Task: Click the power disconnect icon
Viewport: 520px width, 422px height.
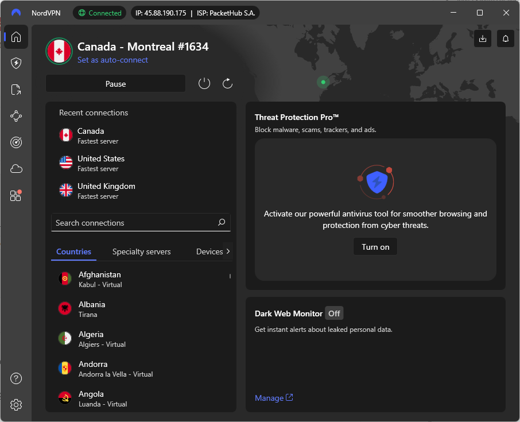Action: tap(204, 83)
